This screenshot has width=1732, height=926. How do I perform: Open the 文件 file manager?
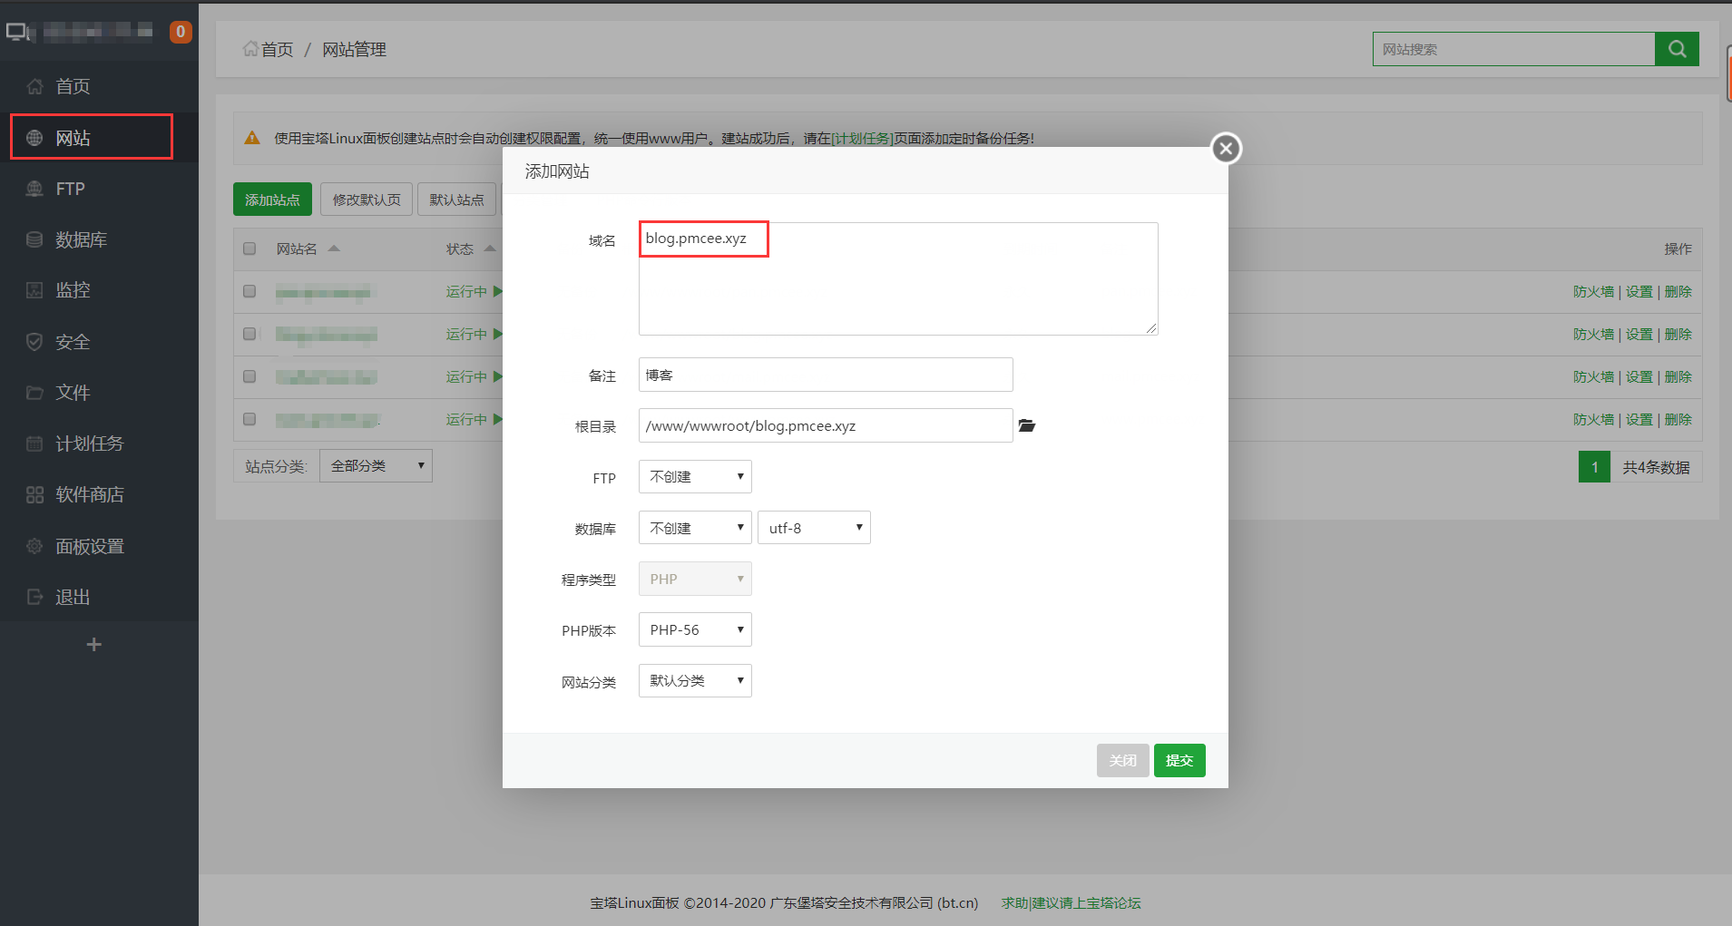click(x=73, y=392)
